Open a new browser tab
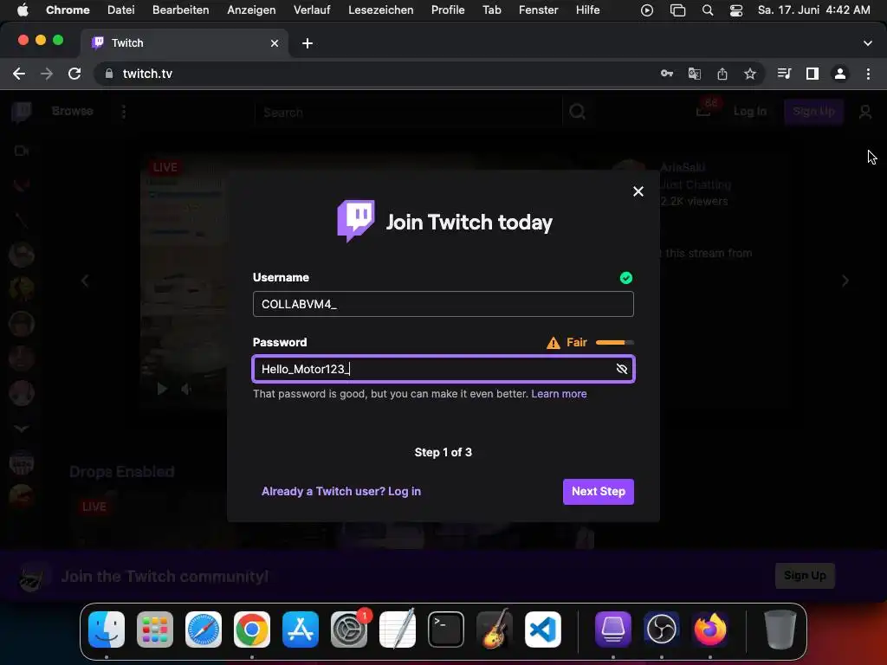This screenshot has height=665, width=887. coord(308,43)
